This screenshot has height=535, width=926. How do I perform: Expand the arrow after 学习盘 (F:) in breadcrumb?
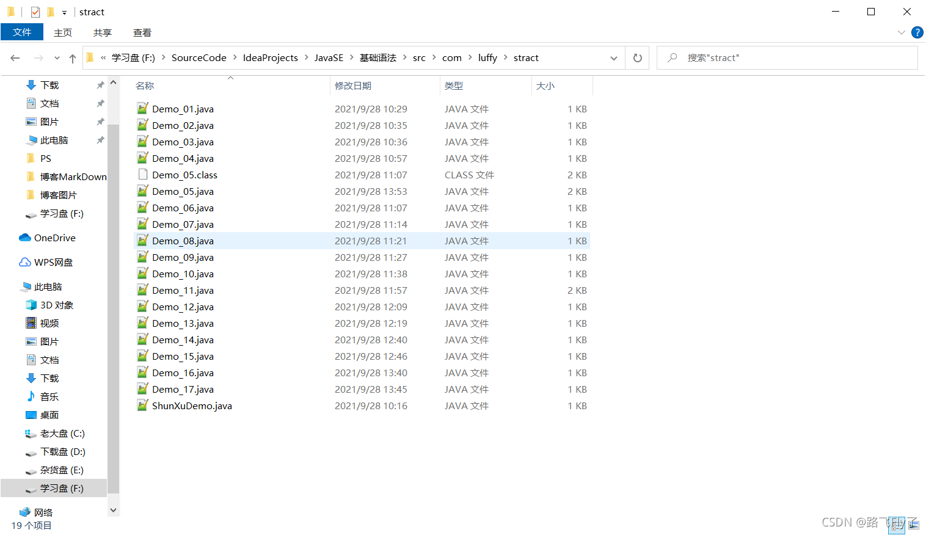[x=163, y=58]
